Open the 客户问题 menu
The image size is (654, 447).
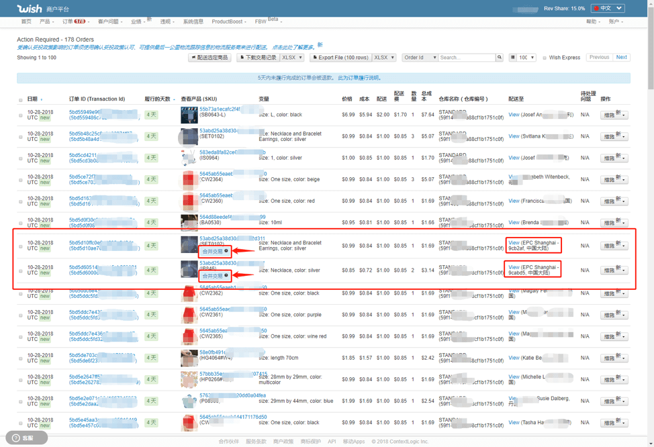(x=110, y=21)
